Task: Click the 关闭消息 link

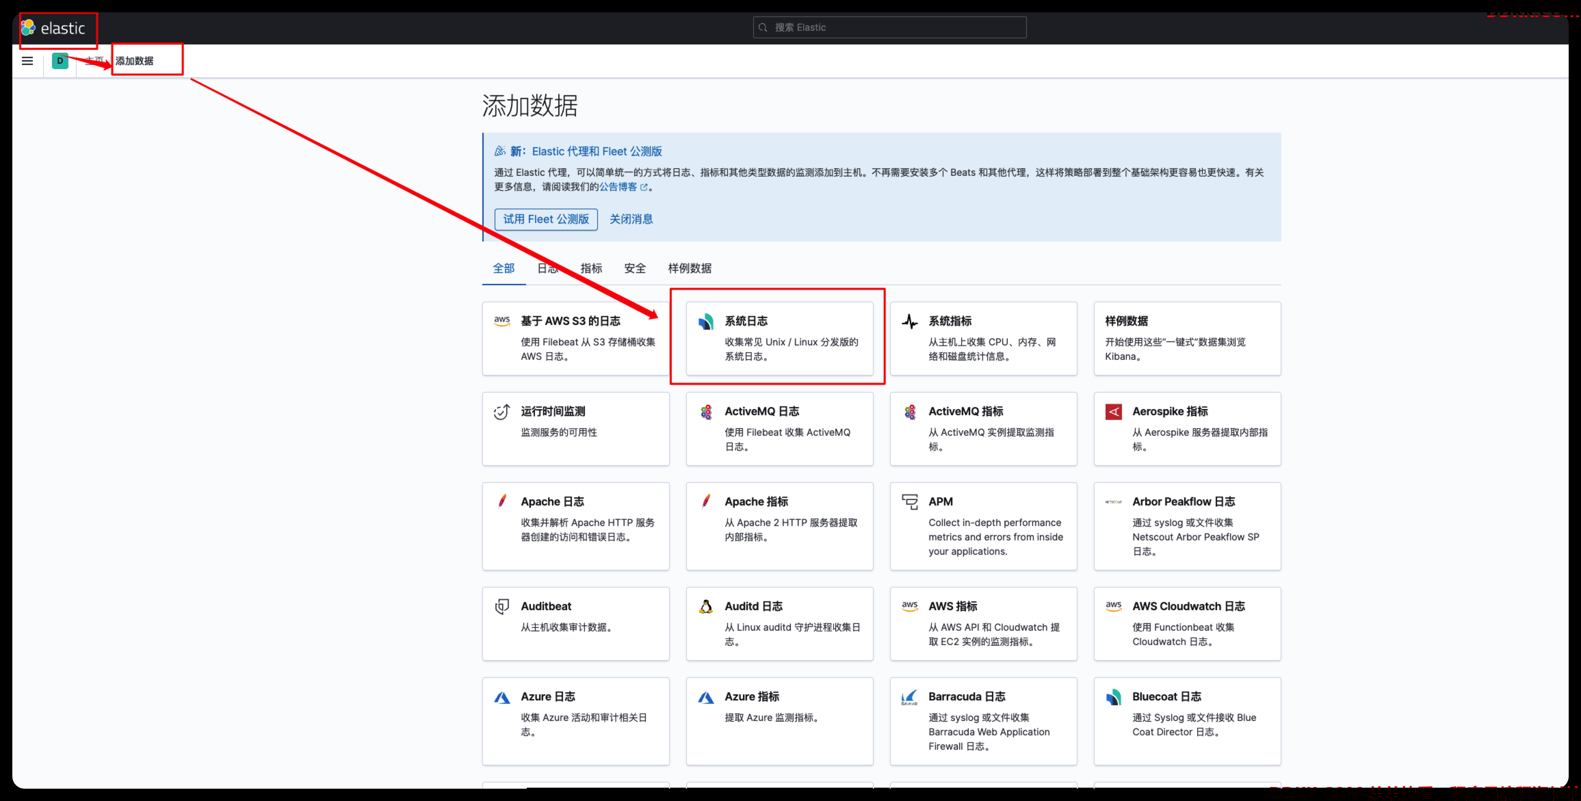Action: coord(631,219)
